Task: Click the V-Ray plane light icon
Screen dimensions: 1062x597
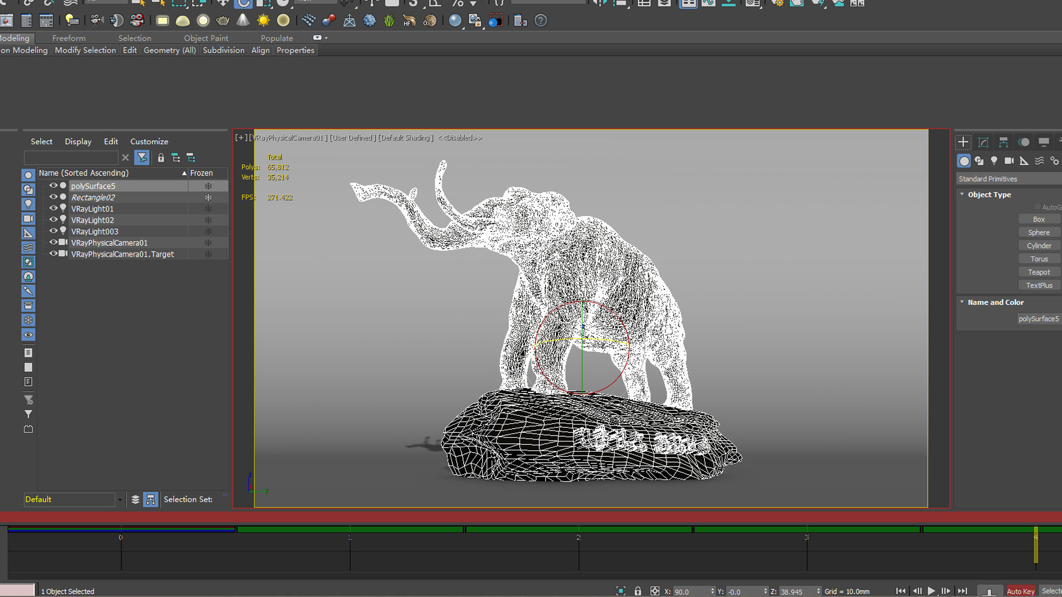Action: [x=162, y=21]
